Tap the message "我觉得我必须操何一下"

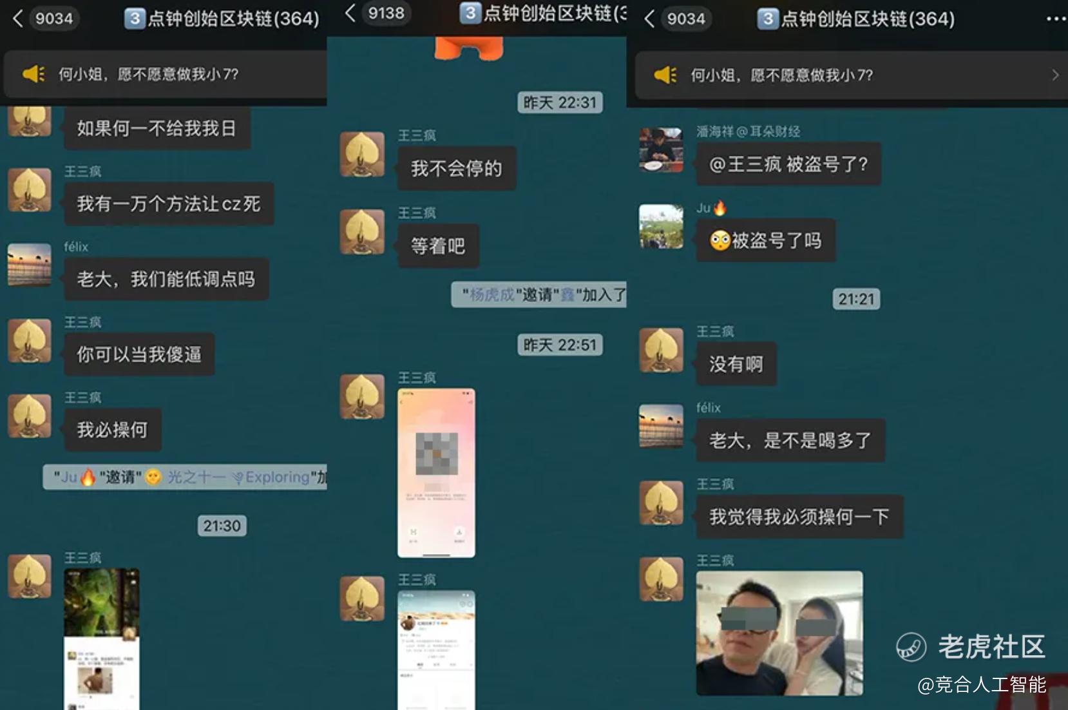tap(799, 517)
